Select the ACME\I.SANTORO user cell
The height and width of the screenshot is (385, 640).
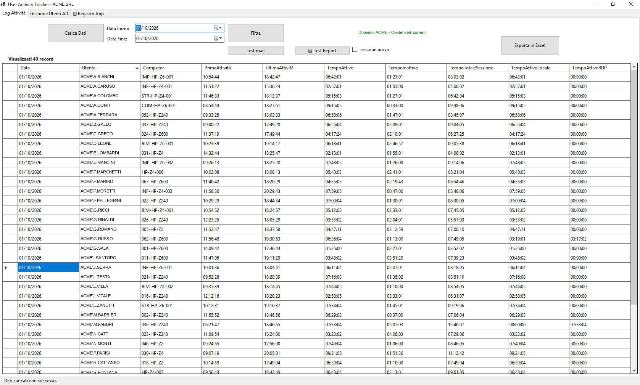[110, 258]
